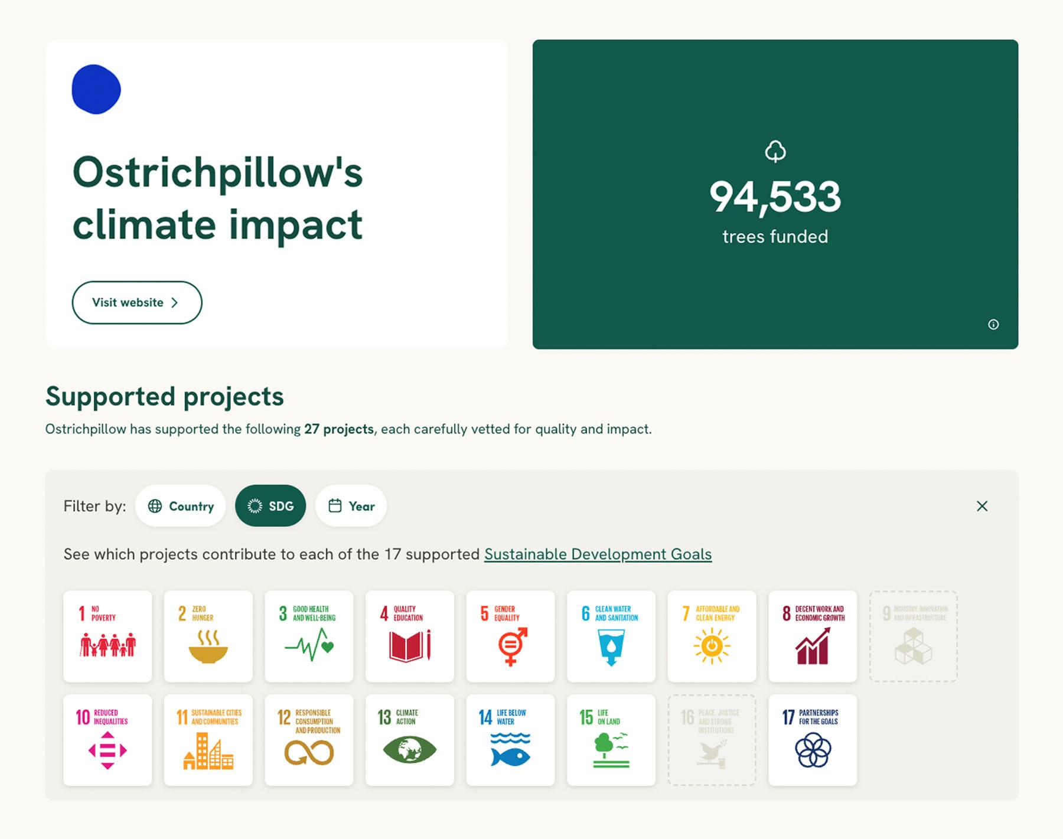Select SDG 5 Gender Equality tile
This screenshot has width=1063, height=839.
(x=510, y=636)
